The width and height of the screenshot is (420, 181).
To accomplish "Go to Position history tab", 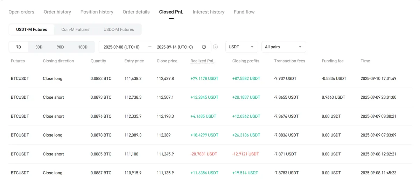I will coord(97,12).
